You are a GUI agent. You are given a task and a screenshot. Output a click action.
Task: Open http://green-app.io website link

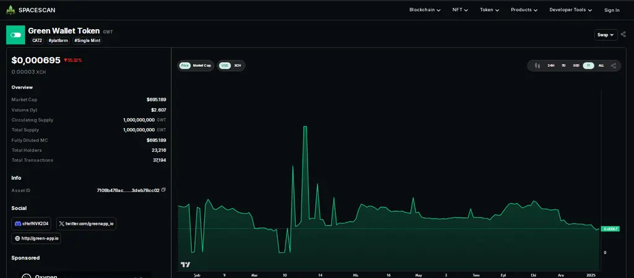[x=37, y=238]
